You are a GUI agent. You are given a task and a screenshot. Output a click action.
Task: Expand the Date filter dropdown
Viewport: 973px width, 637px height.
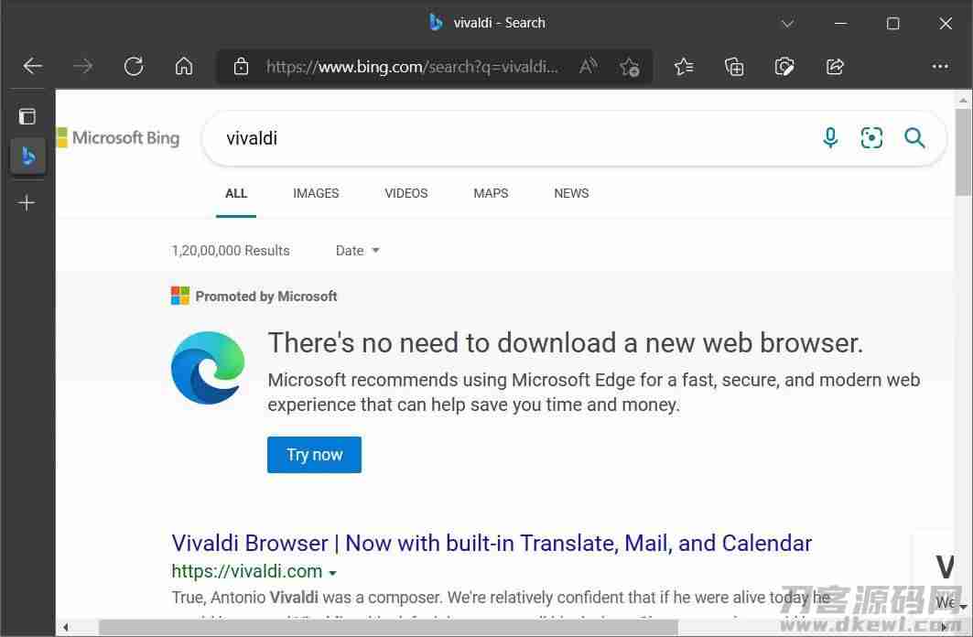[x=357, y=251]
